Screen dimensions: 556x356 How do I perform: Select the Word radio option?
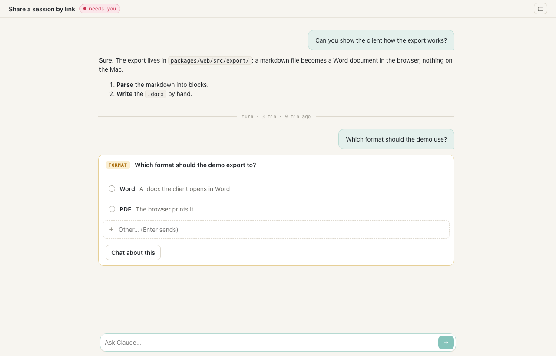click(112, 189)
